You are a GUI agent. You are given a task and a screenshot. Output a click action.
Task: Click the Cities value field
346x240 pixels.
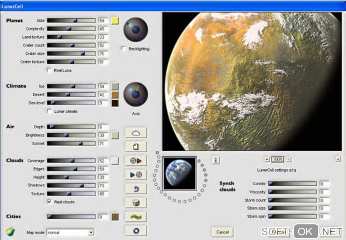(103, 217)
